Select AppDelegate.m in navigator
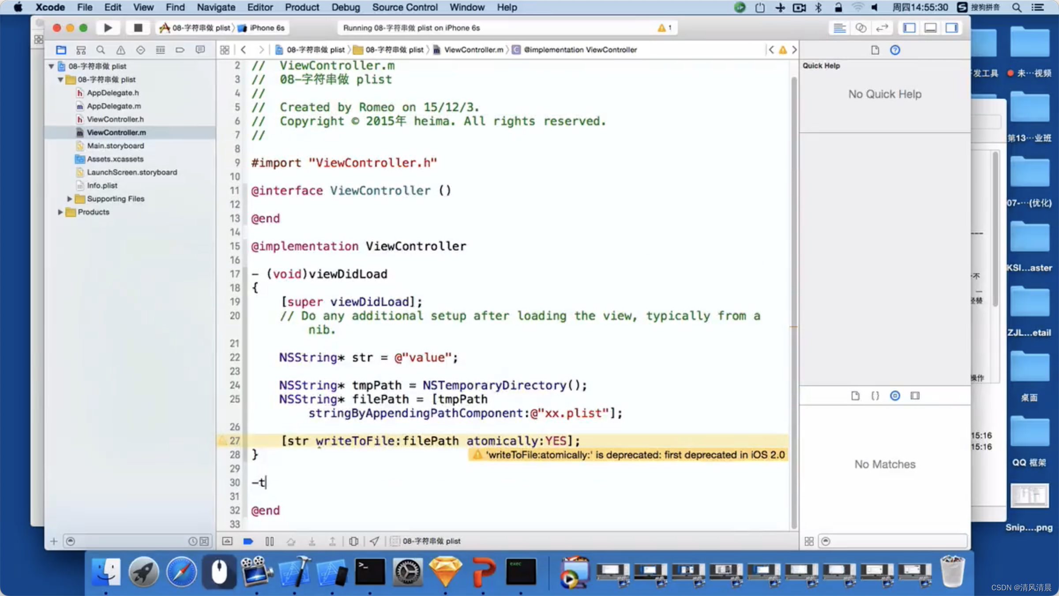The image size is (1059, 596). 114,106
